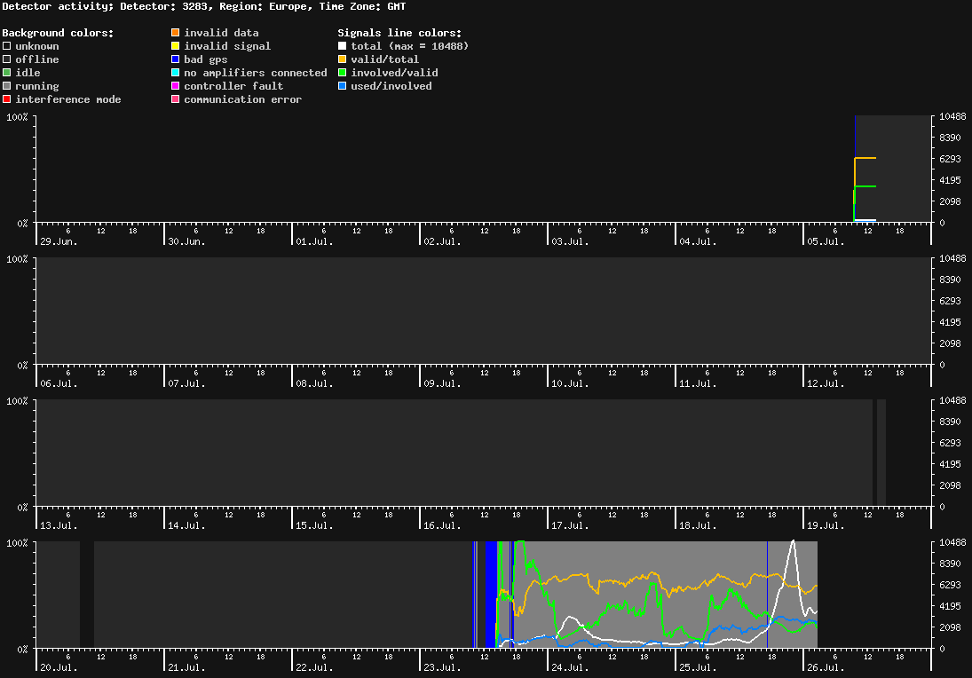Click the offline background color swatch
Viewport: 972px width, 678px height.
(7, 59)
